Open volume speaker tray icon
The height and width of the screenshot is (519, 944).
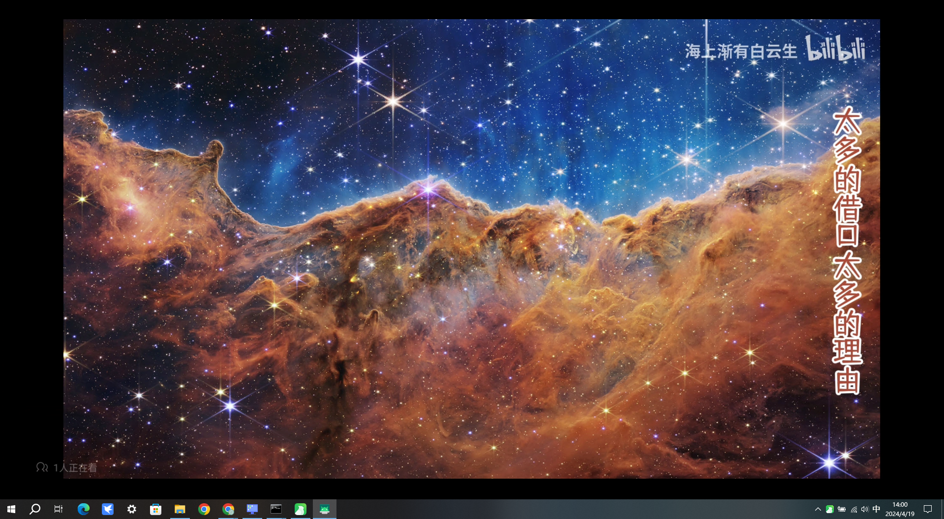[x=865, y=509]
